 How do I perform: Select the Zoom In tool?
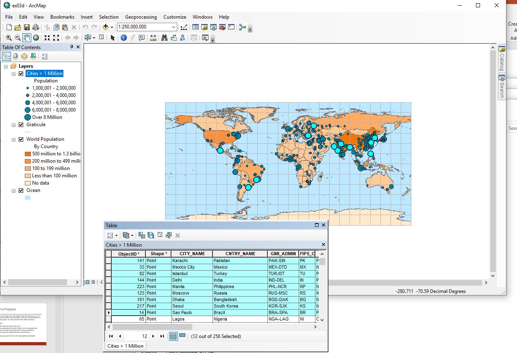[x=9, y=37]
